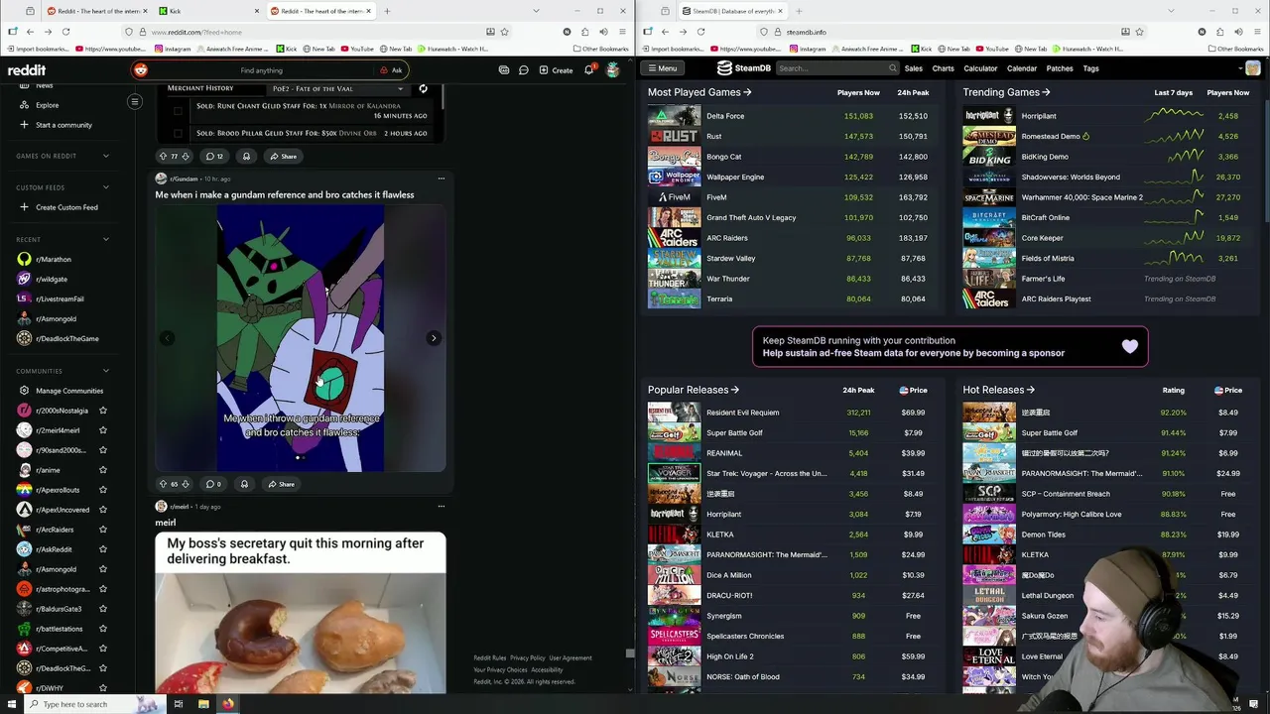
Task: Open SteamDB account dropdown arrow
Action: point(1240,68)
